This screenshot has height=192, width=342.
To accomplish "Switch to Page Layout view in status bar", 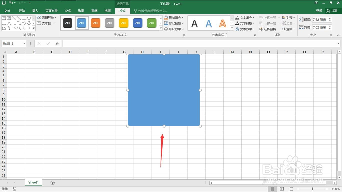I will (x=282, y=189).
